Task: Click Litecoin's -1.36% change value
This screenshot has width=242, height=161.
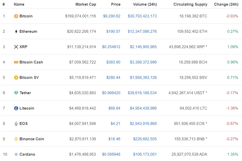Action: click(x=232, y=108)
